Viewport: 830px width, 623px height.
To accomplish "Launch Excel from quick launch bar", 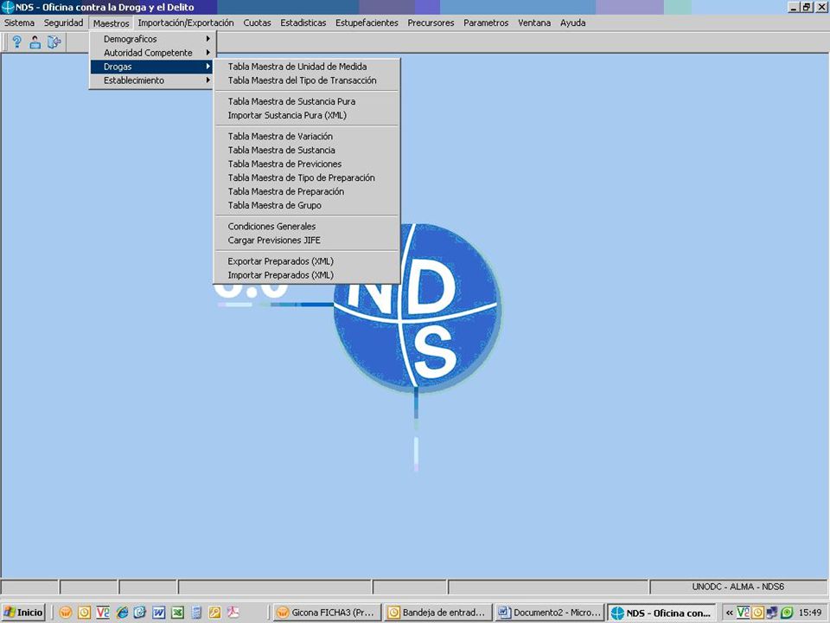I will point(177,613).
